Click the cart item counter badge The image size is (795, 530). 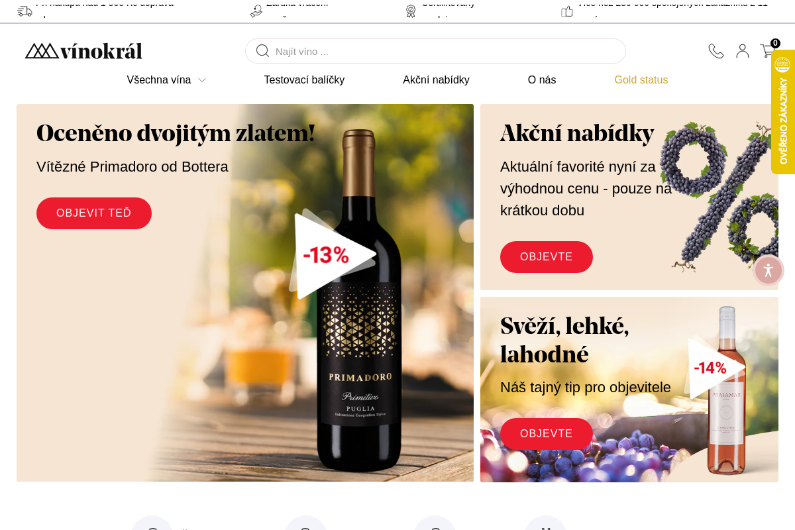776,42
